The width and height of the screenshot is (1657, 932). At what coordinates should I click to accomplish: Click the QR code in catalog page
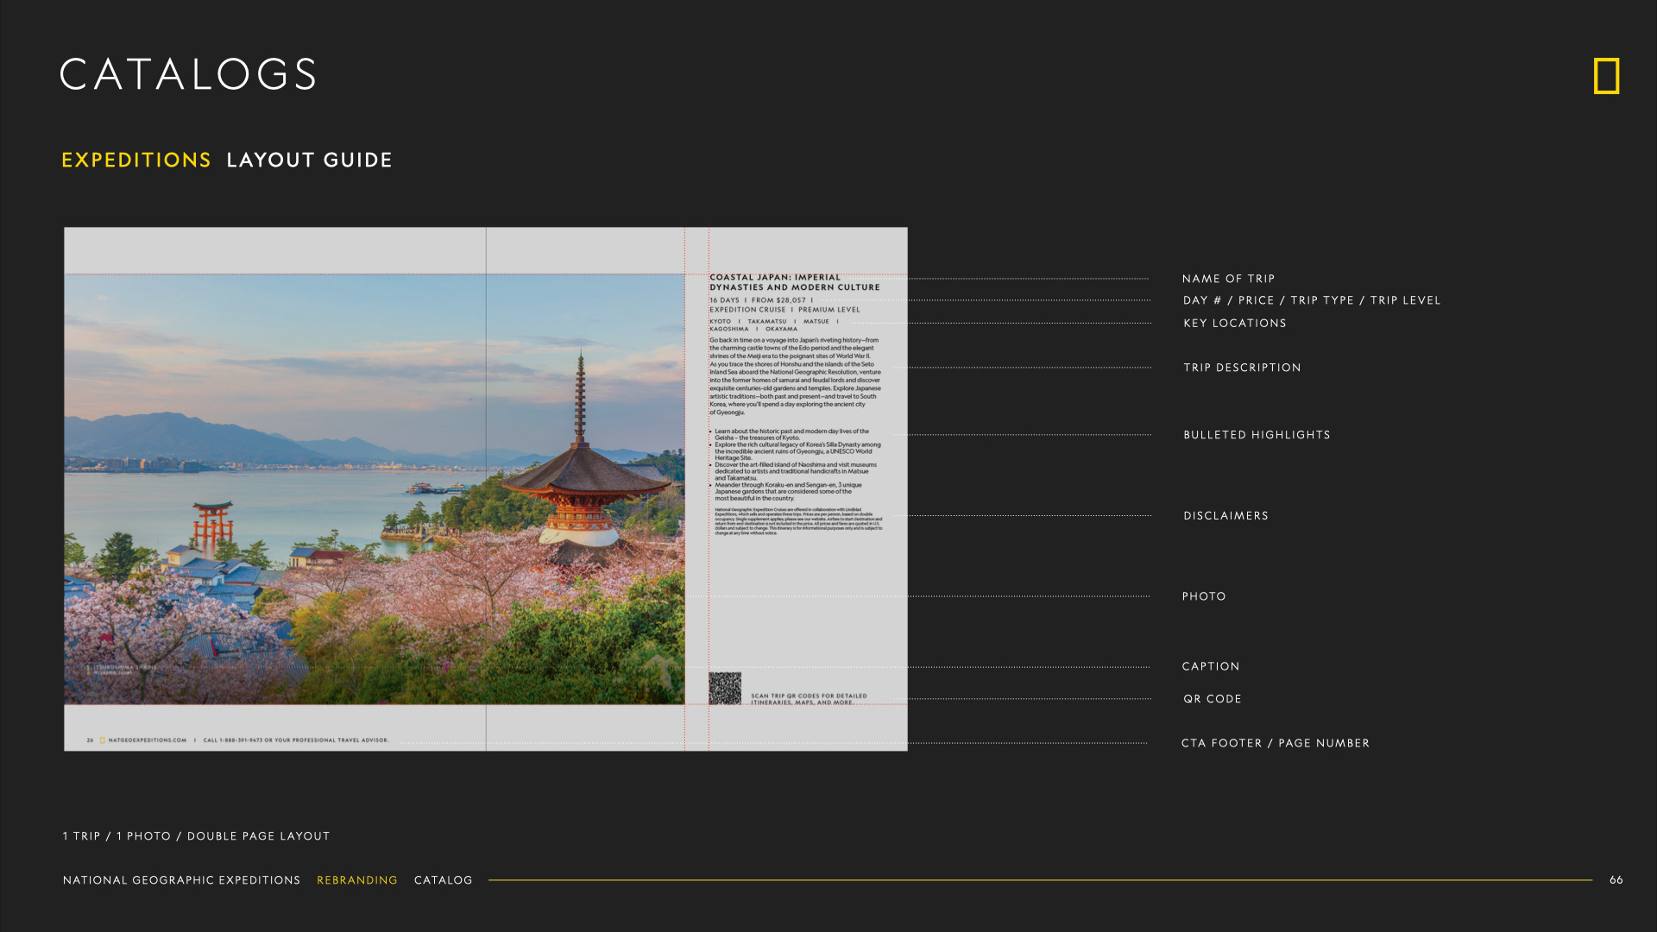pos(724,688)
